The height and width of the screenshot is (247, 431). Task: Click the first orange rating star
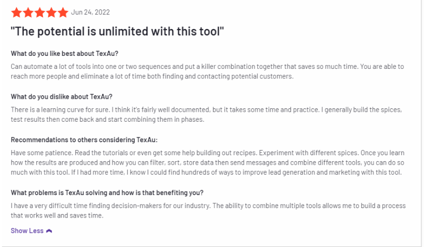point(16,12)
